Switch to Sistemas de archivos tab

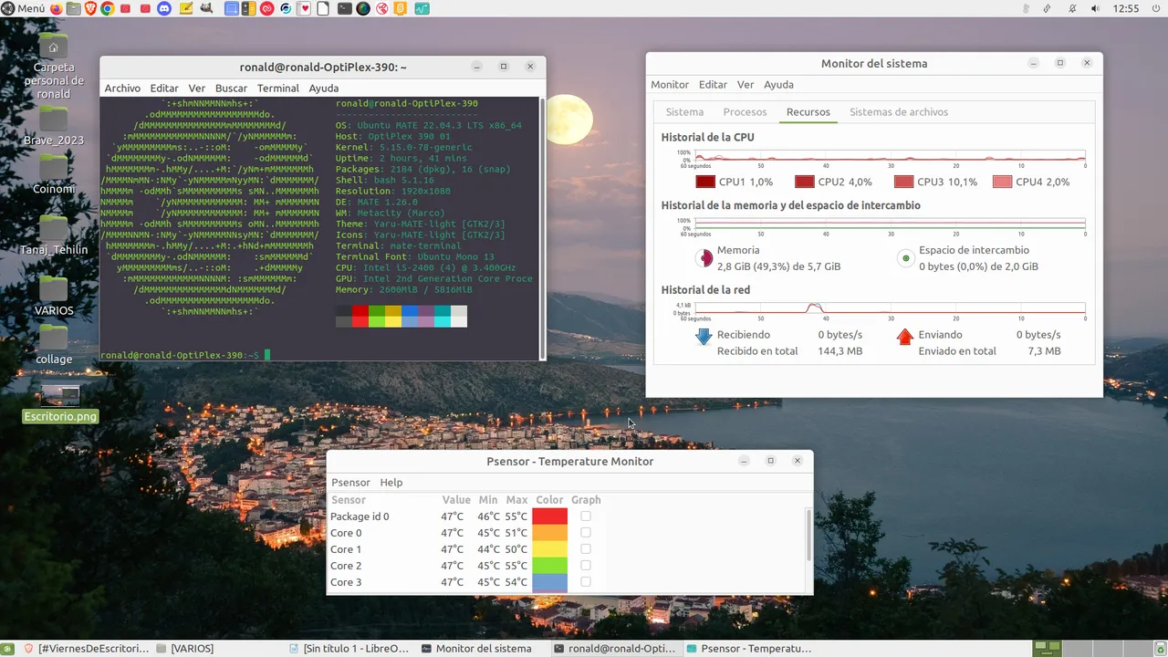tap(899, 112)
